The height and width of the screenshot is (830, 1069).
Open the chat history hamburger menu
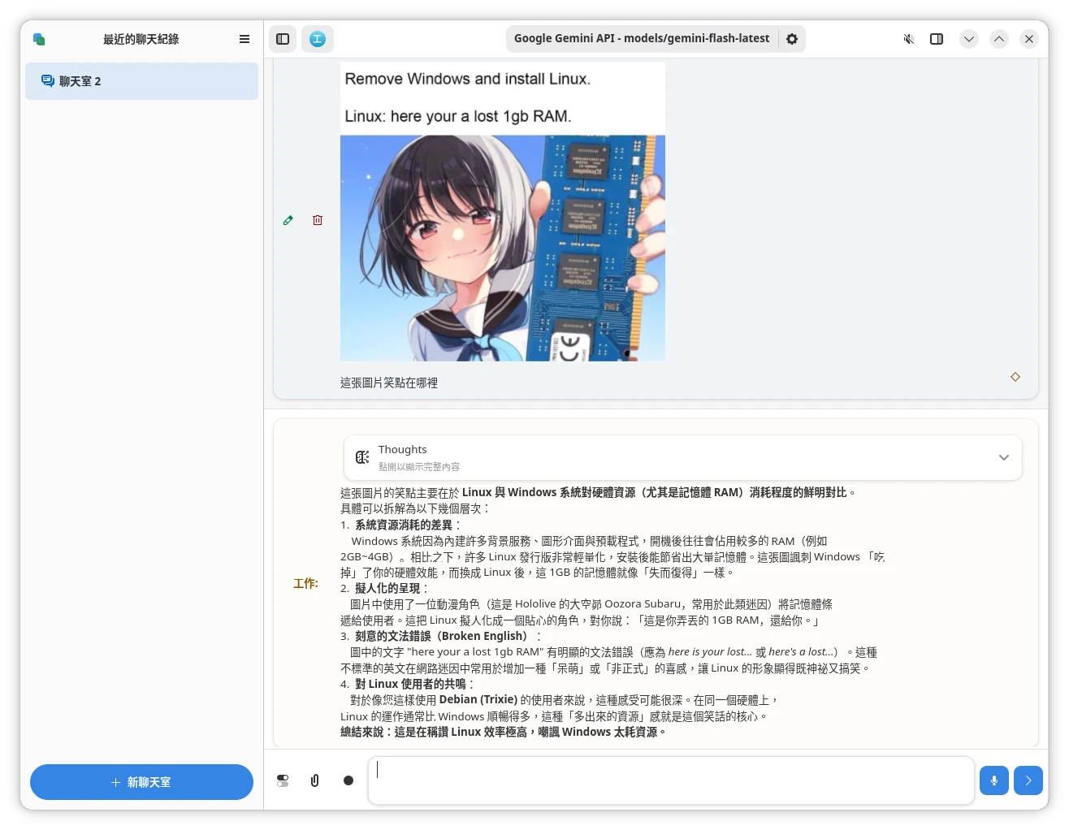coord(245,39)
